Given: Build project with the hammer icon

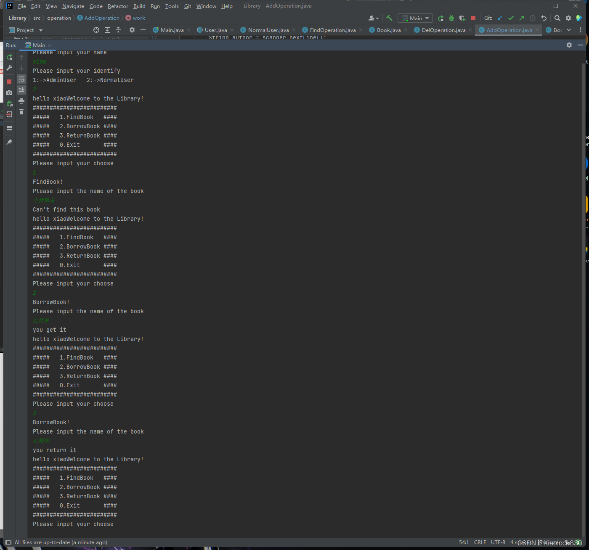Looking at the screenshot, I should pyautogui.click(x=389, y=18).
